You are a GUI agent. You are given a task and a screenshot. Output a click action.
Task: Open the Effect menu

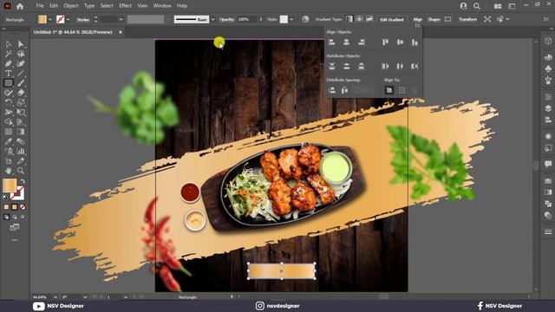(125, 6)
